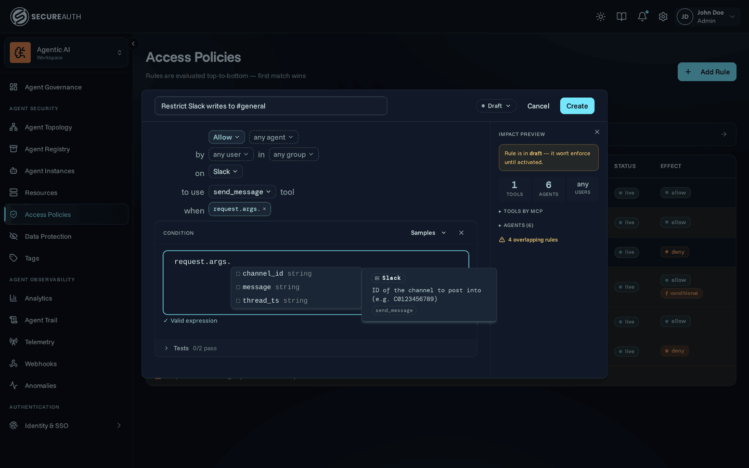Expand Tools by MCP section
Screen dimensions: 749x468
tap(521, 212)
